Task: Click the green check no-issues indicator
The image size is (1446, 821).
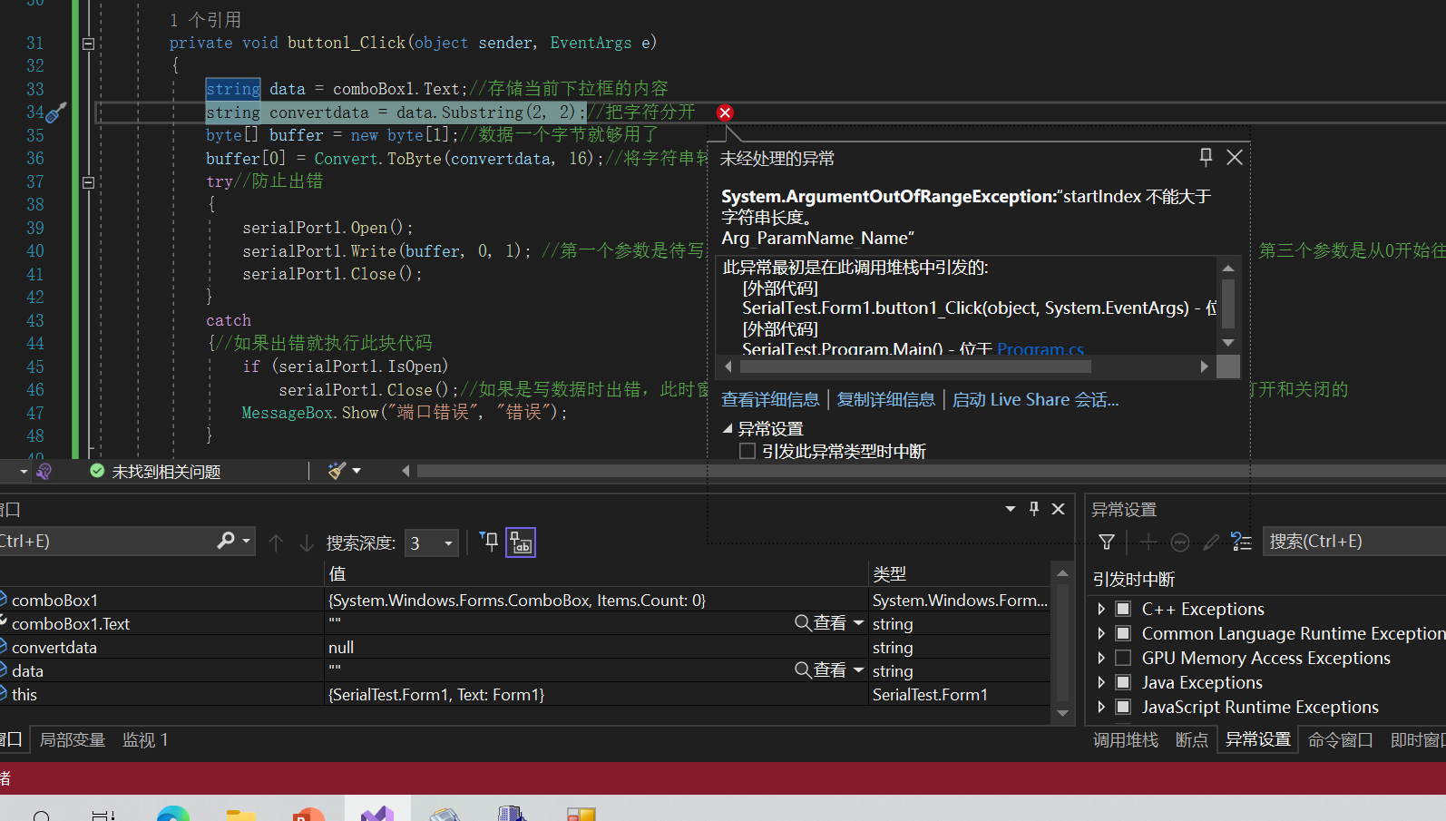Action: click(97, 471)
